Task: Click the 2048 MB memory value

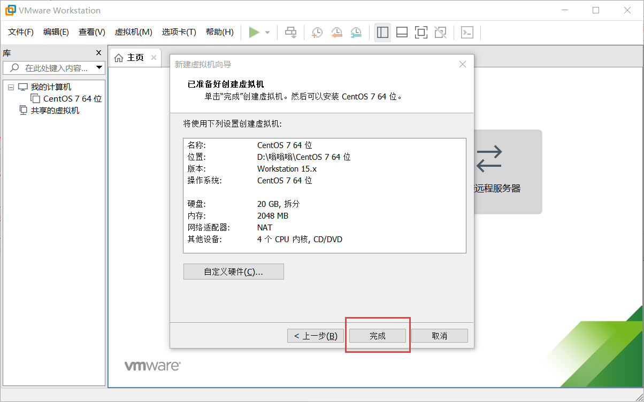Action: point(273,216)
